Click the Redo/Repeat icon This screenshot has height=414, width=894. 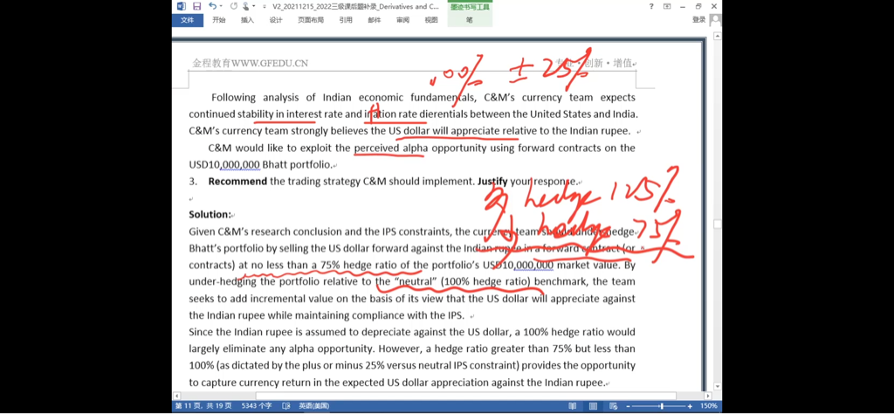[233, 6]
